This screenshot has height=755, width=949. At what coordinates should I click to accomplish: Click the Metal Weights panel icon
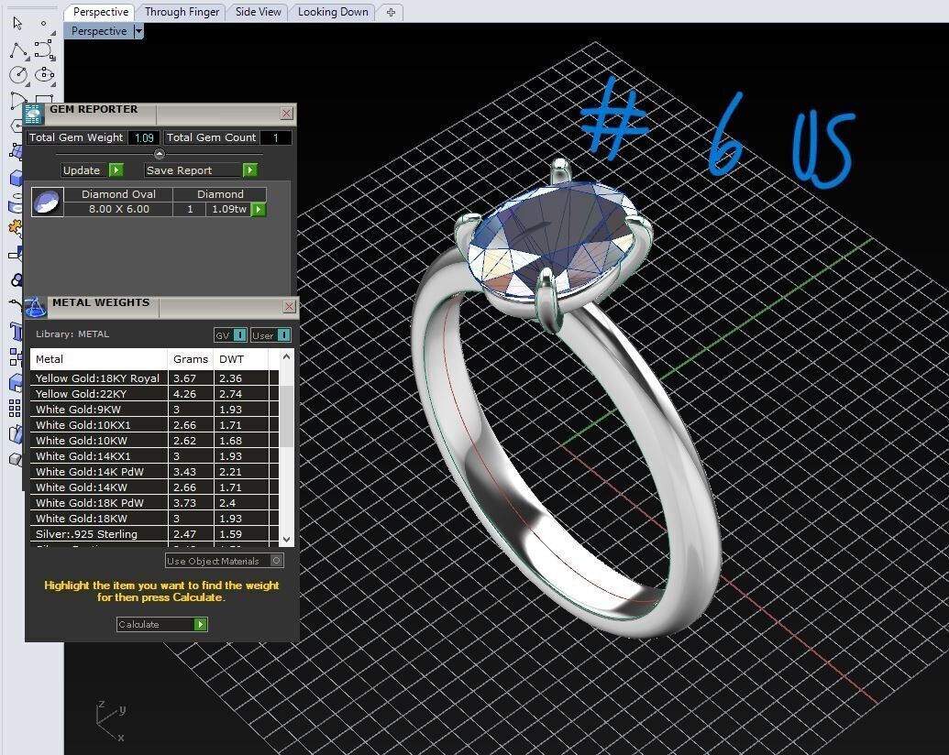click(x=35, y=307)
